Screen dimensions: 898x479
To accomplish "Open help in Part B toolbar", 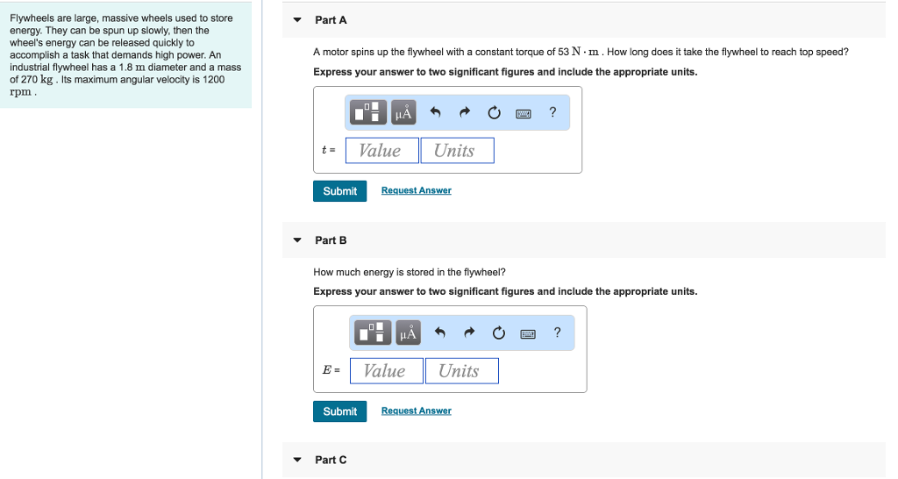I will pyautogui.click(x=557, y=332).
